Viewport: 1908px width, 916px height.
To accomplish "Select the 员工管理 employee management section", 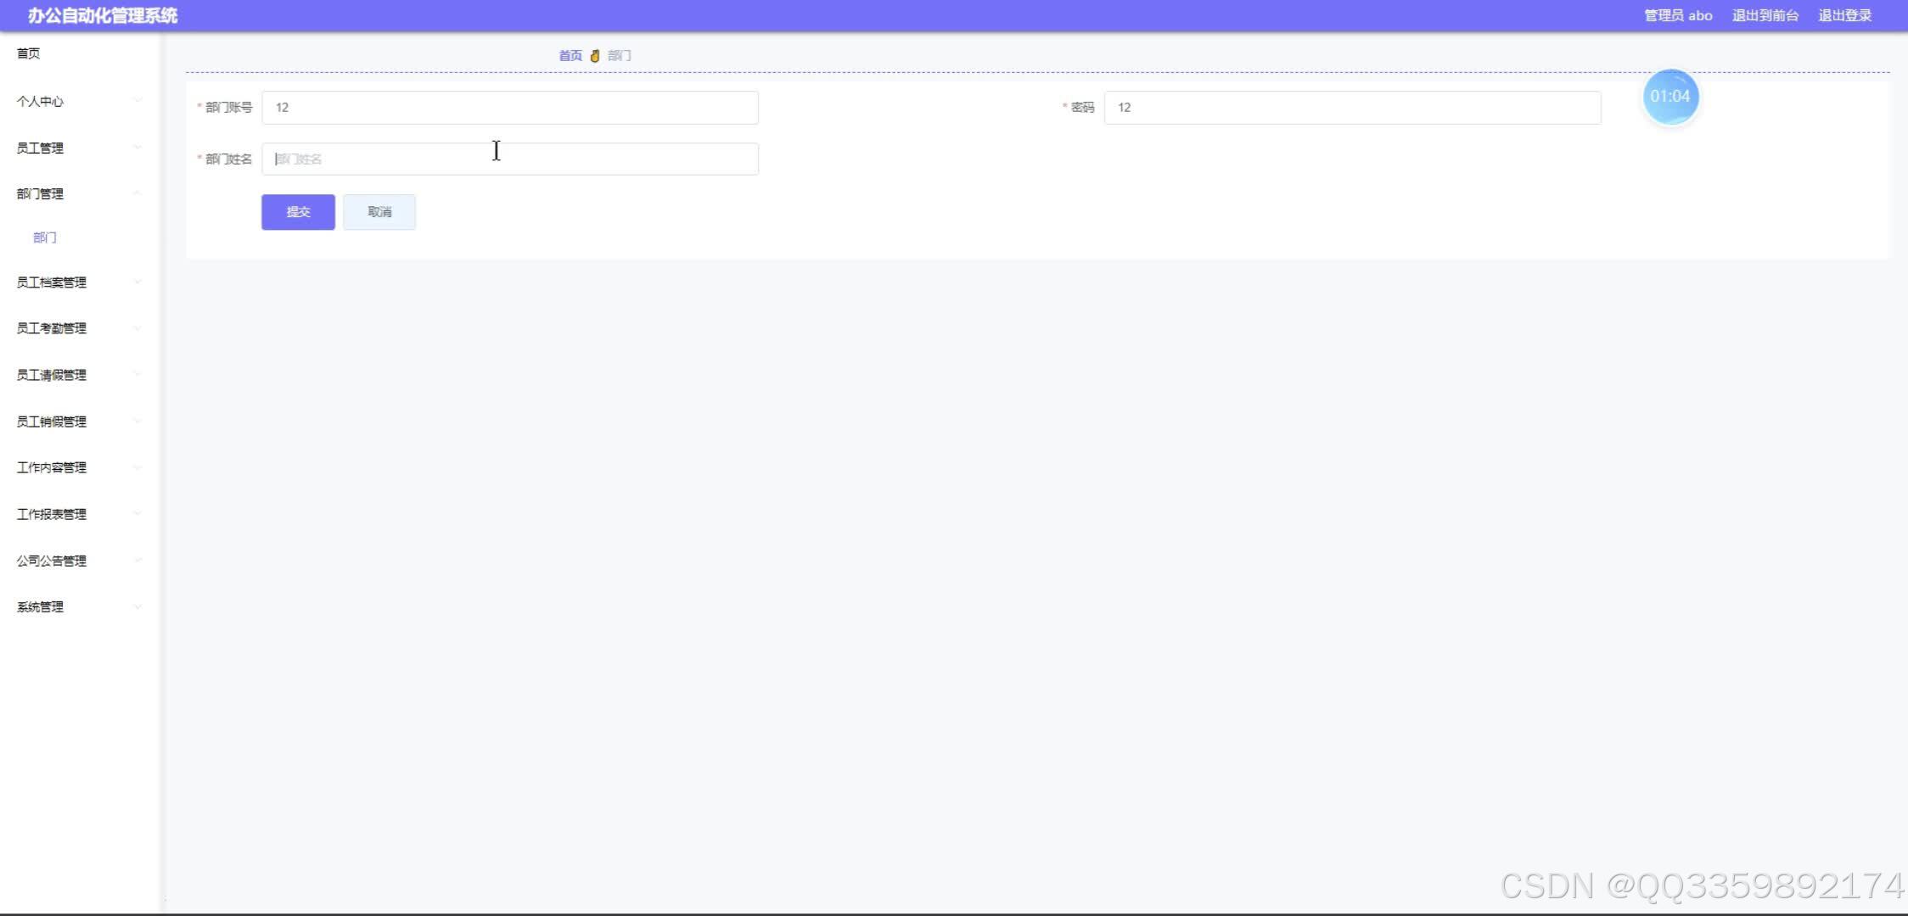I will (40, 148).
